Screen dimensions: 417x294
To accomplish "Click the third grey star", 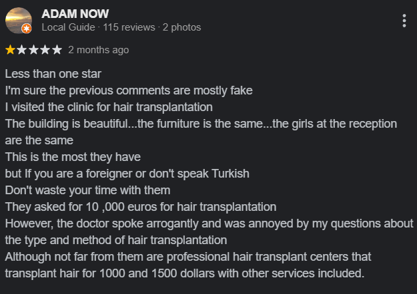I will tap(33, 50).
